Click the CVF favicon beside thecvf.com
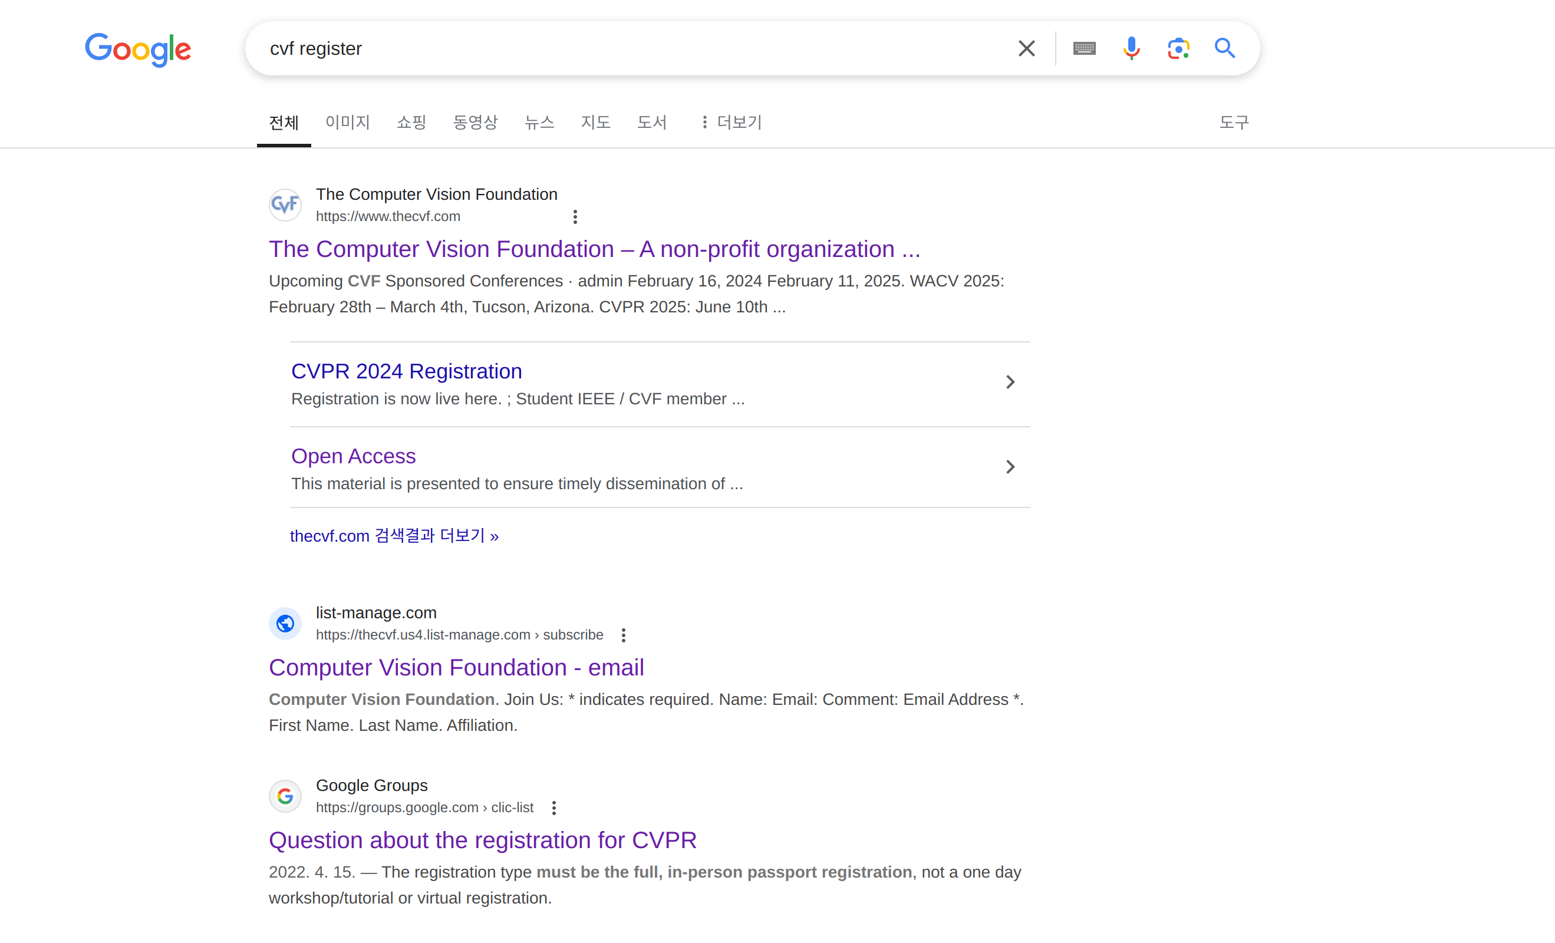This screenshot has height=943, width=1555. [285, 205]
